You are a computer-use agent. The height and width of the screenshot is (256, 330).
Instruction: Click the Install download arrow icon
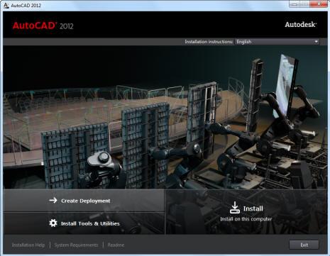click(235, 208)
